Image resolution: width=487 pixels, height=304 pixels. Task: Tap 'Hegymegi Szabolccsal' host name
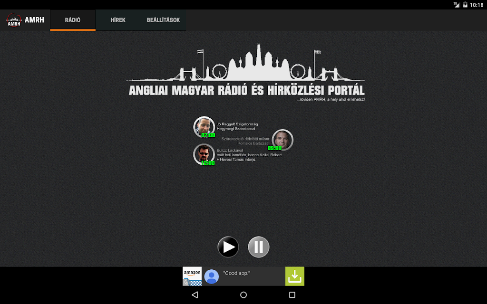click(236, 129)
